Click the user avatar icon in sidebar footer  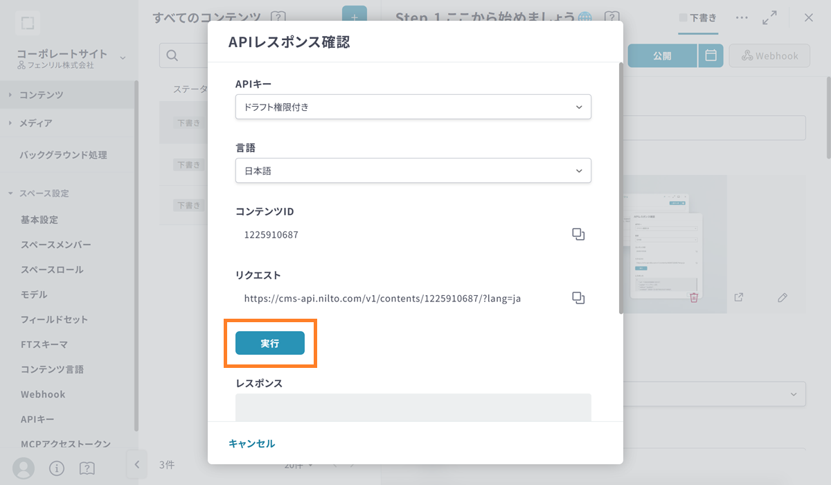[24, 468]
